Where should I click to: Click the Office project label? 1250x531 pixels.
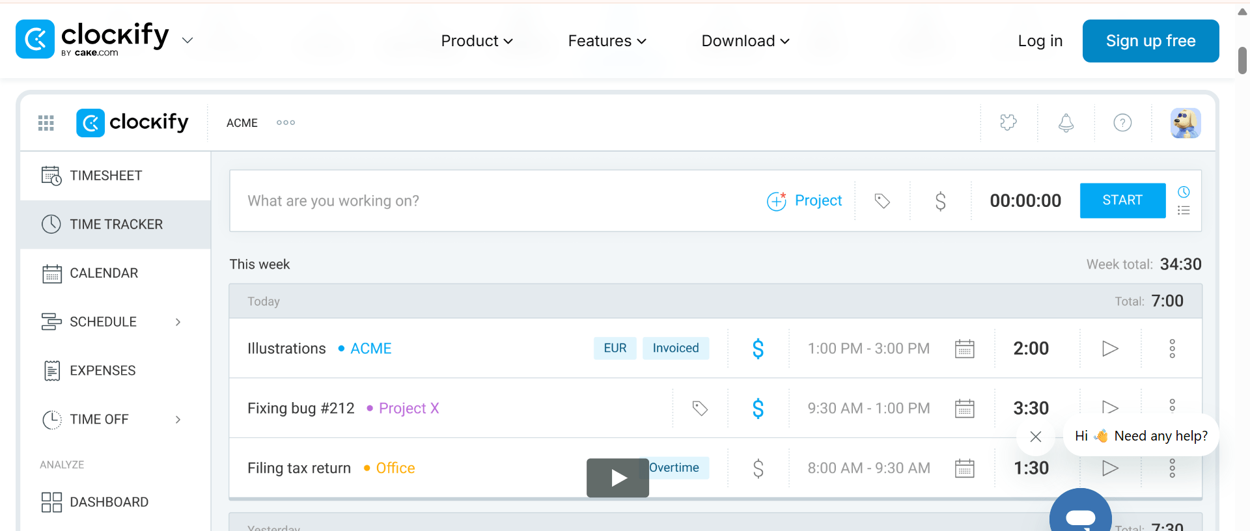click(x=389, y=469)
